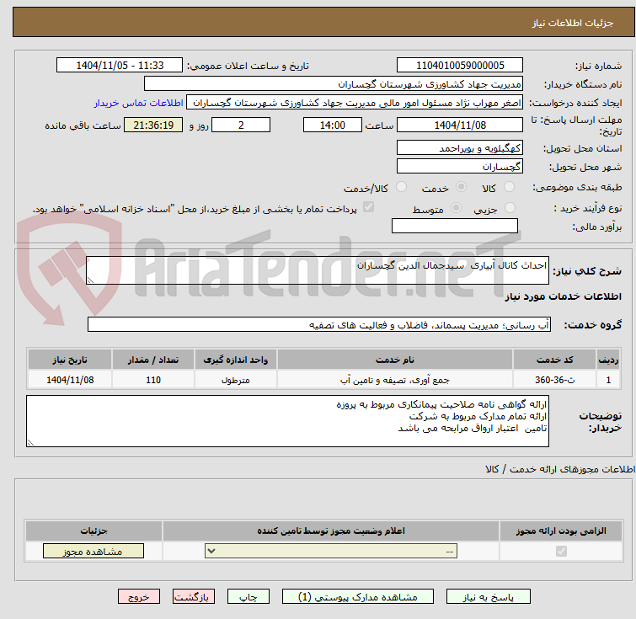Click the نام خدمت column header
This screenshot has width=636, height=619.
(x=395, y=360)
